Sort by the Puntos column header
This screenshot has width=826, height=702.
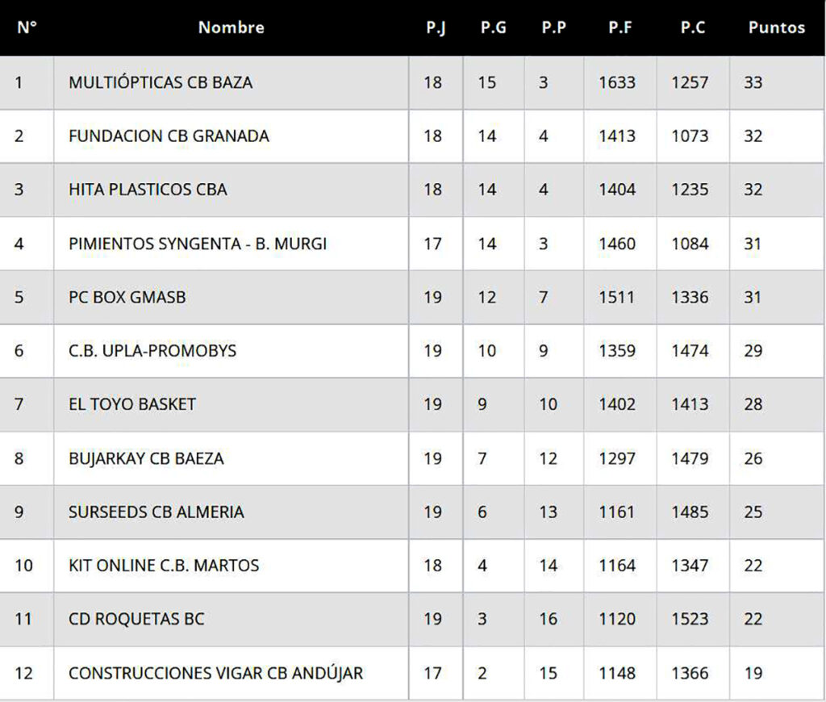[776, 27]
